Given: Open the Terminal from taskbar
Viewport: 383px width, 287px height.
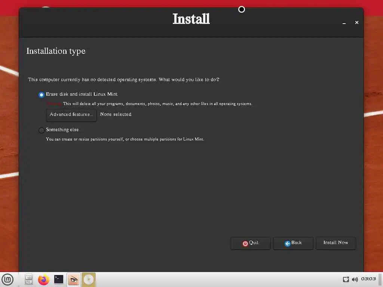Looking at the screenshot, I should click(59, 280).
